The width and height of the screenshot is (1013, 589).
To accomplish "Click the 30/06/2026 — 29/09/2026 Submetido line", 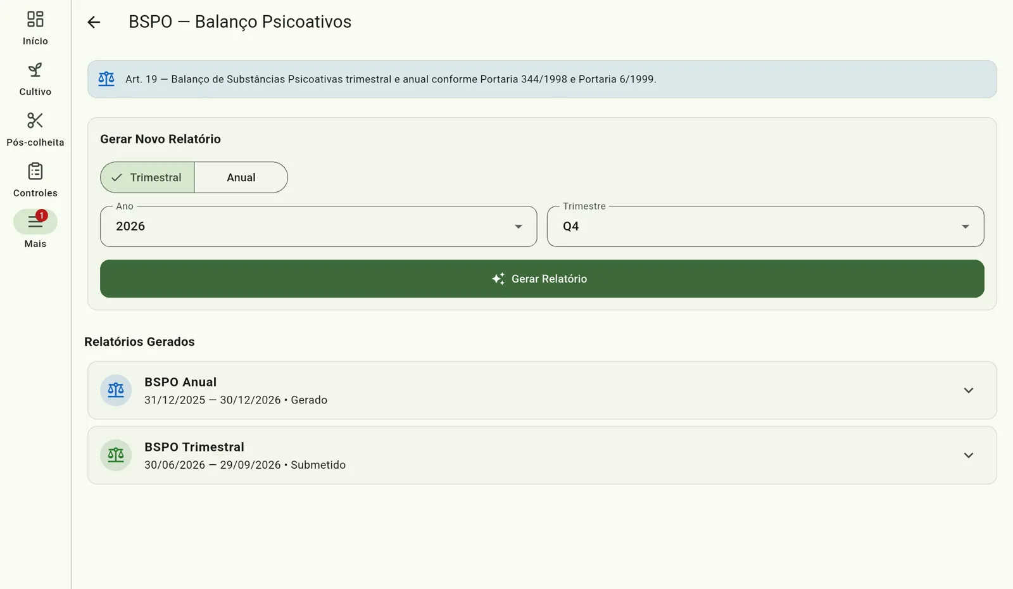I will click(245, 465).
